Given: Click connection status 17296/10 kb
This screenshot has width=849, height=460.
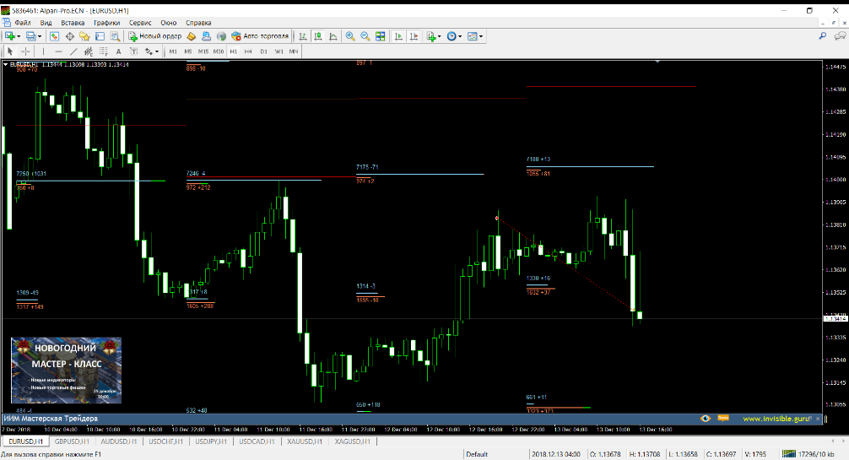Looking at the screenshot, I should [808, 454].
